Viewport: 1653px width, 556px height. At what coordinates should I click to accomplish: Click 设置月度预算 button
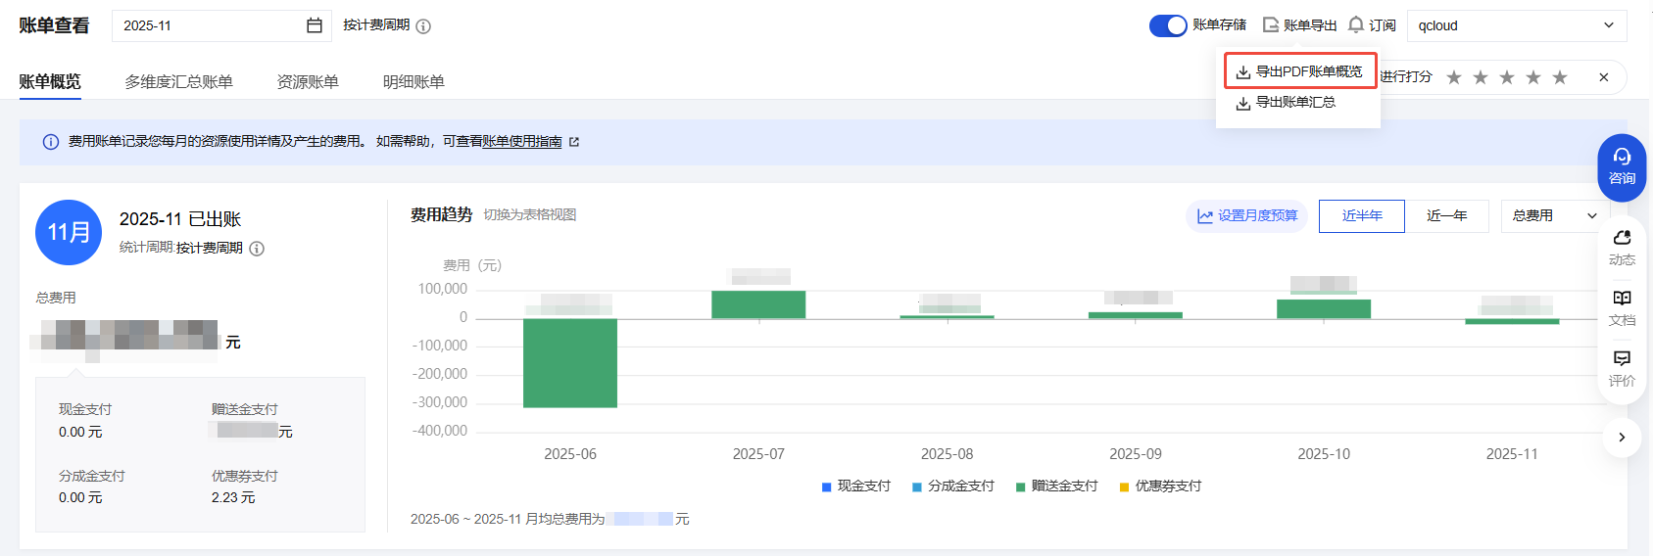pyautogui.click(x=1247, y=215)
